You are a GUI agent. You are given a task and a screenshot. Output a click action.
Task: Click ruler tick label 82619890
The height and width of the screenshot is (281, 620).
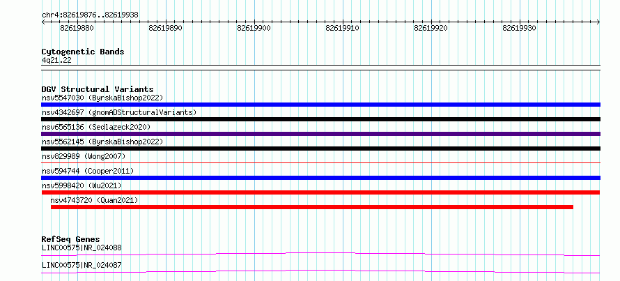(x=165, y=28)
